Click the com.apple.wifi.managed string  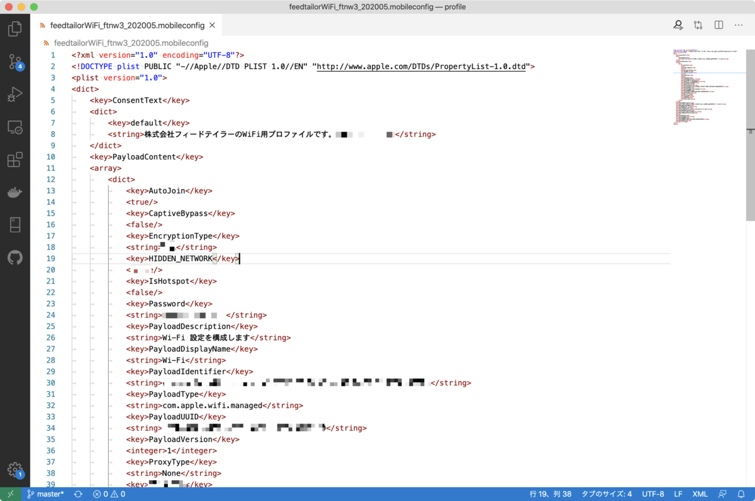click(212, 405)
